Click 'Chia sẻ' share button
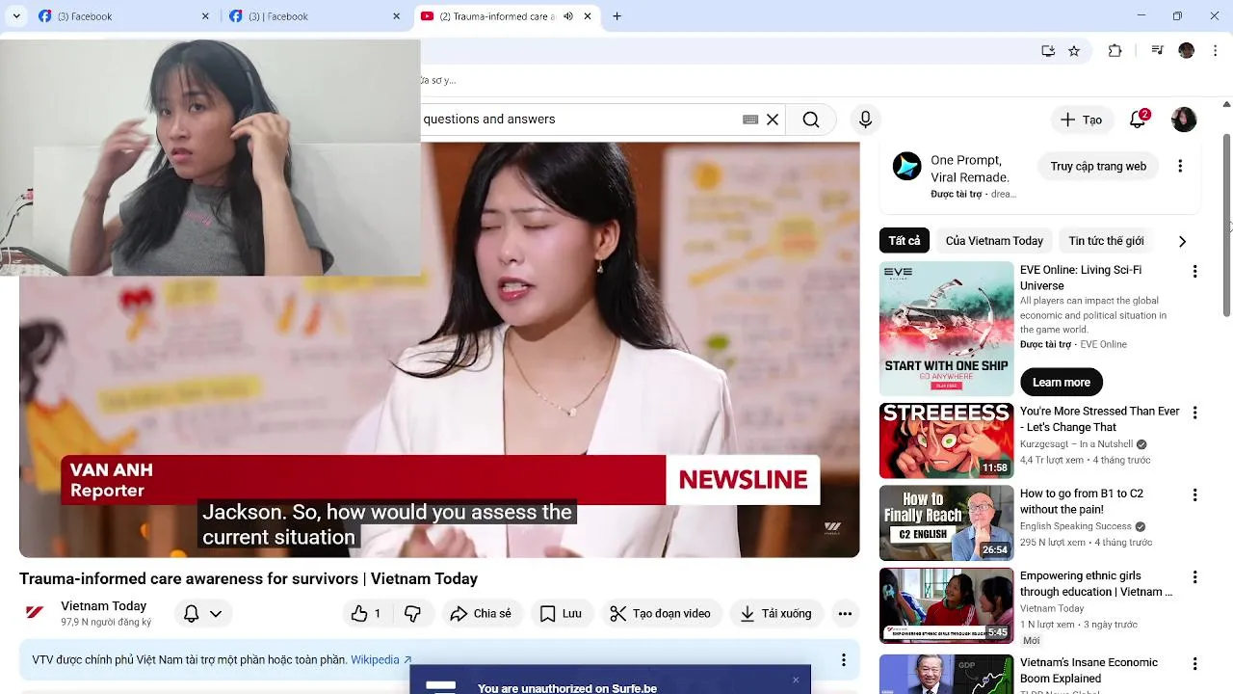Screen dimensions: 1233x694 point(481,613)
